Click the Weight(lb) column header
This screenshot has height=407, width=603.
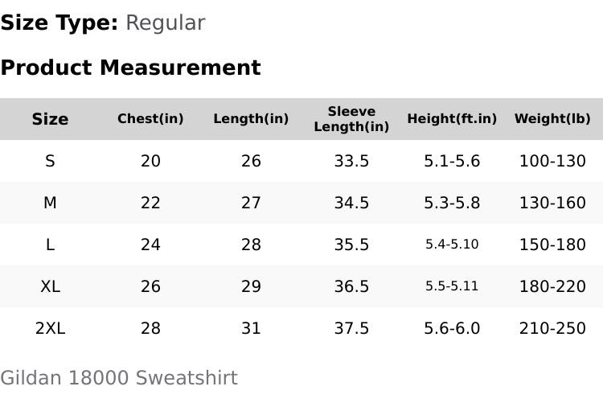click(x=552, y=118)
